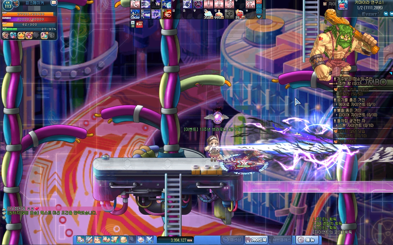Click the HOT EXP buff icon
Screen dimensions: 393x245
pos(140,24)
